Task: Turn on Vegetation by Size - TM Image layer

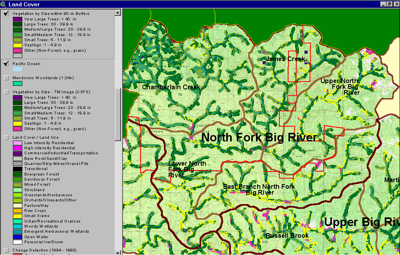Action: coord(6,92)
